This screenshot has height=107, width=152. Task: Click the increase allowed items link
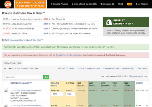[x=24, y=69]
